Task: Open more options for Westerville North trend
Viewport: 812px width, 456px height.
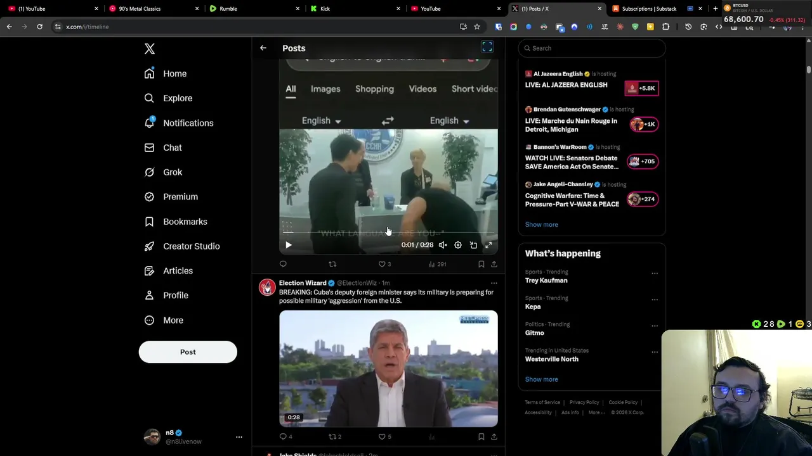Action: (x=655, y=352)
